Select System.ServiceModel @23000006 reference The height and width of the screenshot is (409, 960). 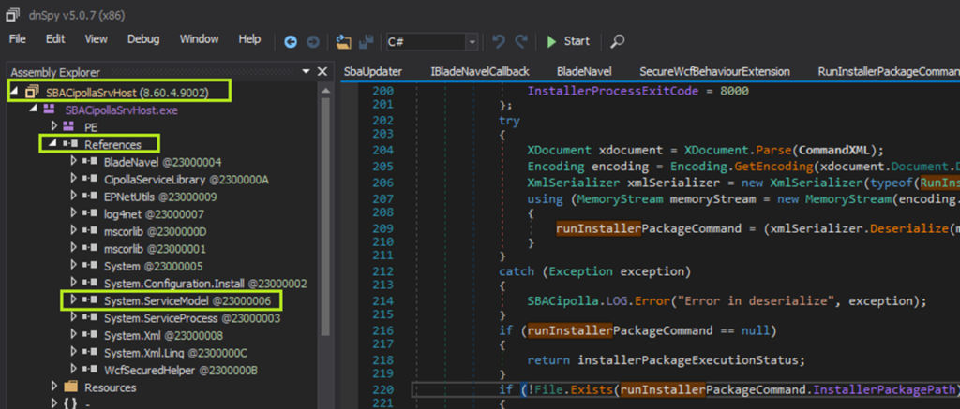coord(187,300)
